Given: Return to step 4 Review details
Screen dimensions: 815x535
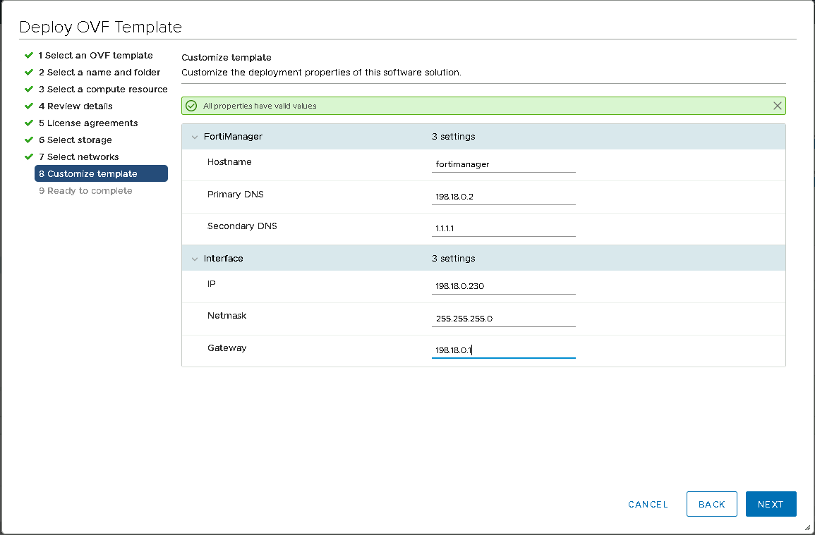Looking at the screenshot, I should [76, 106].
